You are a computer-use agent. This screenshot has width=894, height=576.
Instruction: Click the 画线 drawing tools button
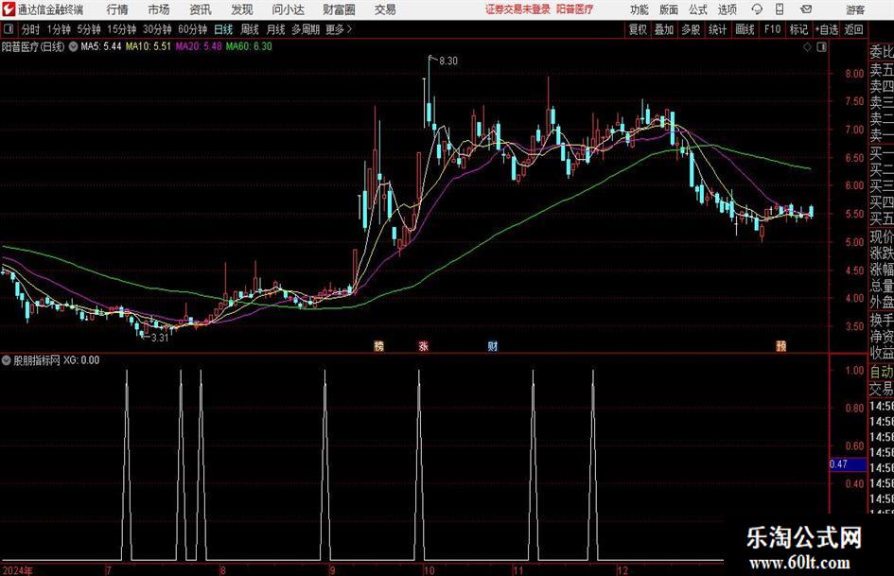click(x=745, y=29)
